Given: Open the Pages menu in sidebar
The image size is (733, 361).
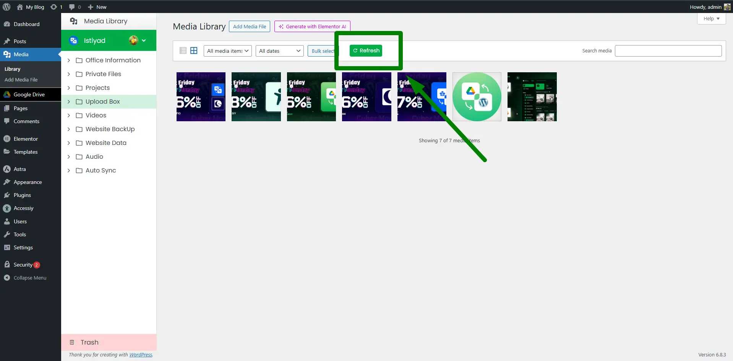Looking at the screenshot, I should pyautogui.click(x=20, y=108).
